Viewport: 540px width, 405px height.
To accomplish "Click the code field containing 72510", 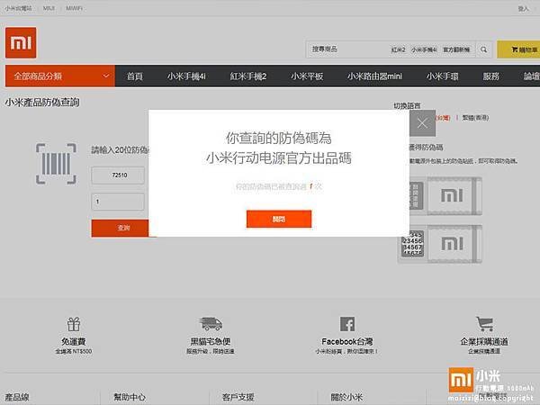I will pyautogui.click(x=118, y=175).
